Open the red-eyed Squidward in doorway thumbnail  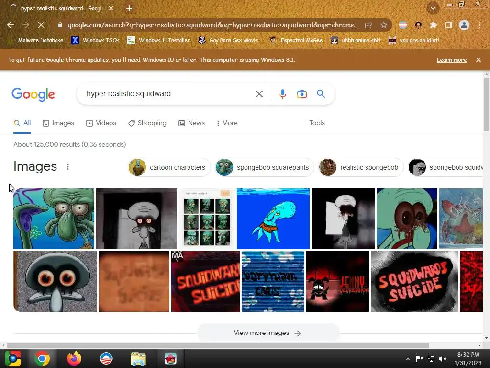136,218
